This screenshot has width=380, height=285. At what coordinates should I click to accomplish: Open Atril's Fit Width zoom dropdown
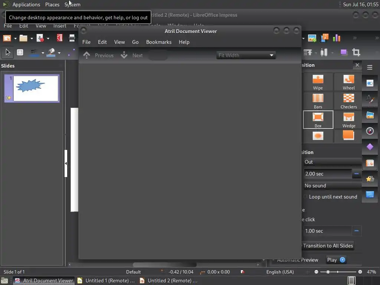(246, 55)
